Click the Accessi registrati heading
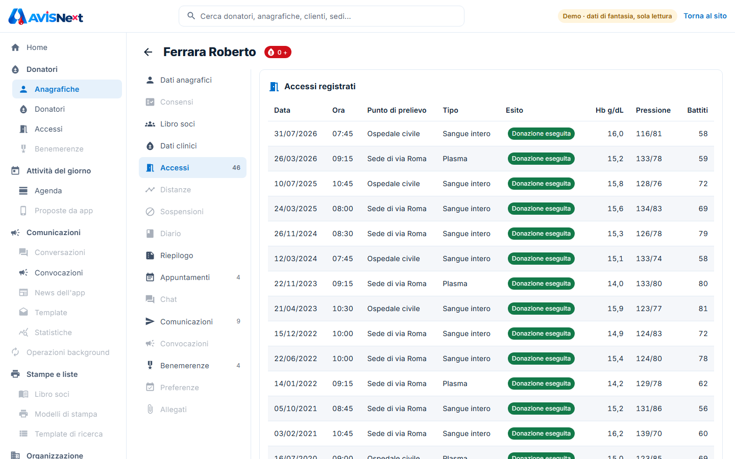The height and width of the screenshot is (459, 735). 320,87
